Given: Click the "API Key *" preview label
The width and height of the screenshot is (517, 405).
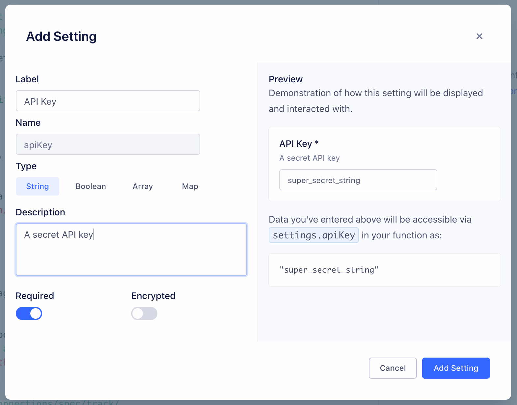Looking at the screenshot, I should click(299, 144).
